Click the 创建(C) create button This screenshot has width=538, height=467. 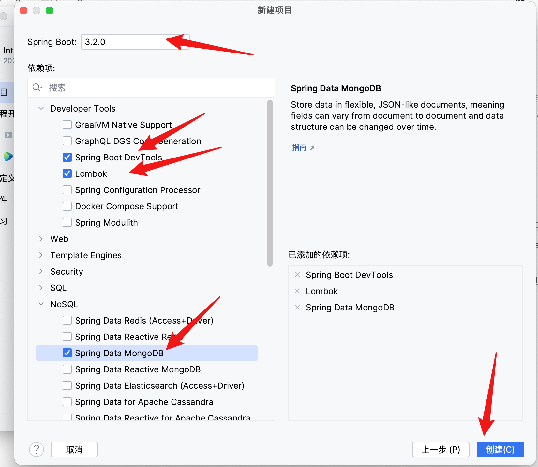point(500,449)
